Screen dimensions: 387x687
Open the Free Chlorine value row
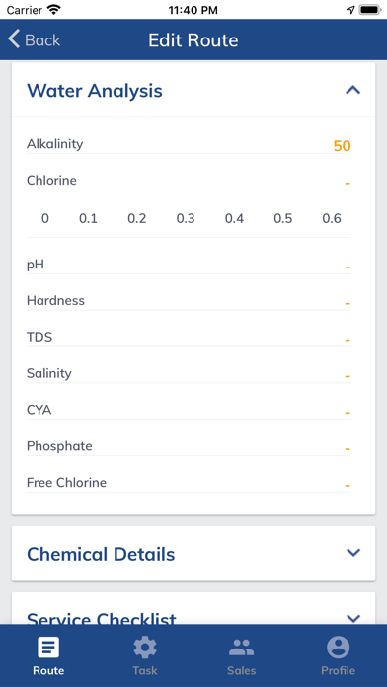189,484
